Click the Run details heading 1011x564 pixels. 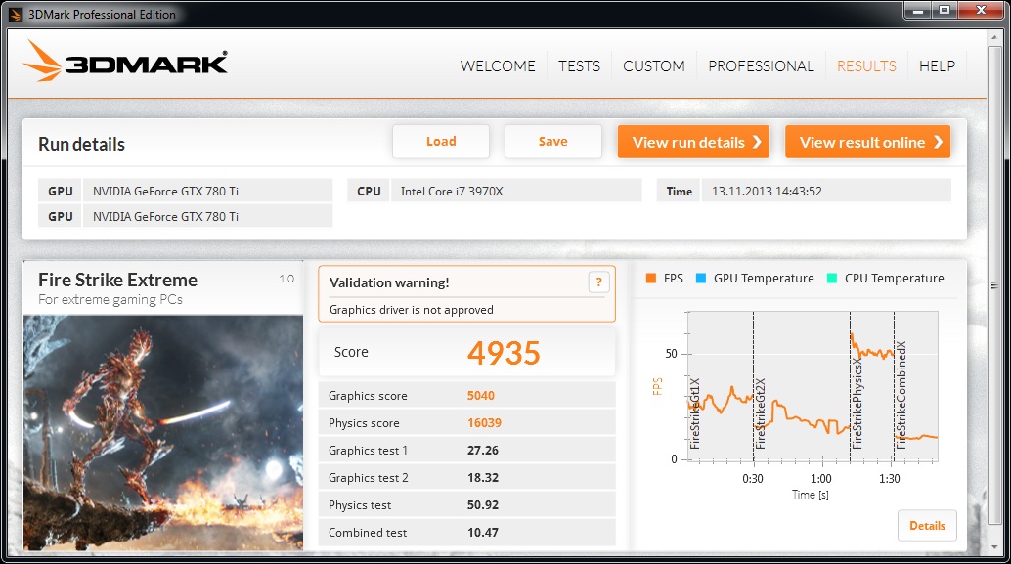click(x=81, y=144)
